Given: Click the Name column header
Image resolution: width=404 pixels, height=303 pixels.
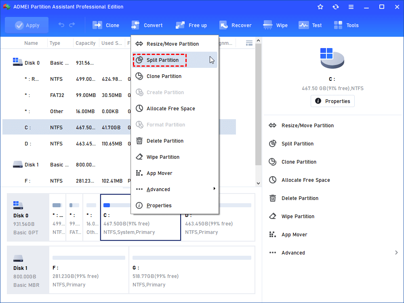Looking at the screenshot, I should tap(31, 43).
